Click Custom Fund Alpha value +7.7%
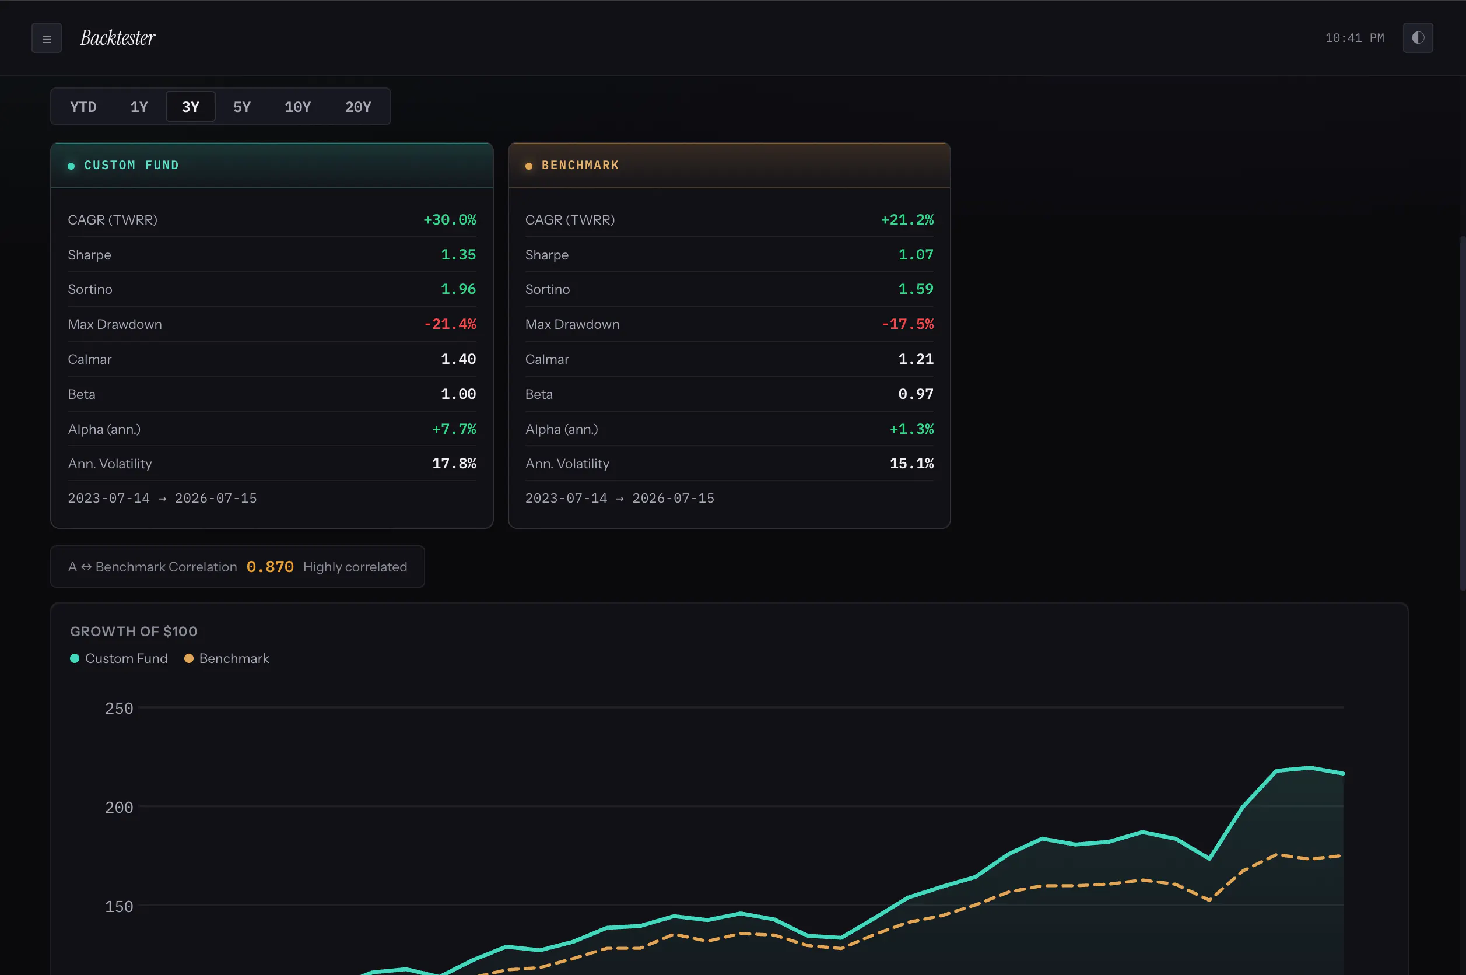Screen dimensions: 1466x975 pos(454,429)
